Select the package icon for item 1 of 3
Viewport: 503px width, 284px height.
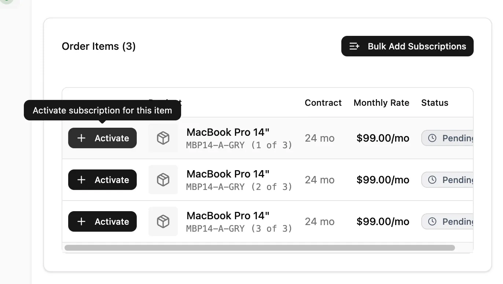coord(163,138)
